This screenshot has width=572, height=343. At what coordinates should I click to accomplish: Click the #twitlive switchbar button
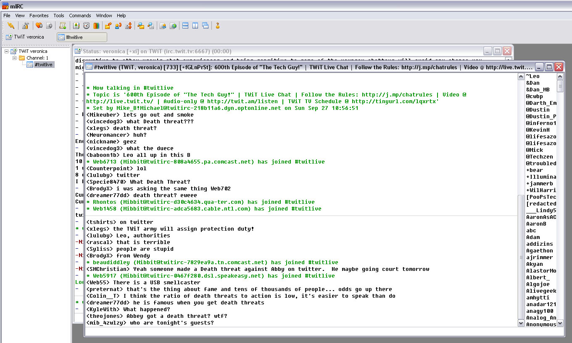(x=82, y=37)
